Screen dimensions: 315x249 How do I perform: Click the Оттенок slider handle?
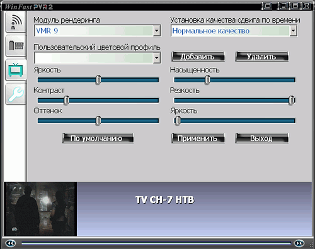[x=98, y=121]
